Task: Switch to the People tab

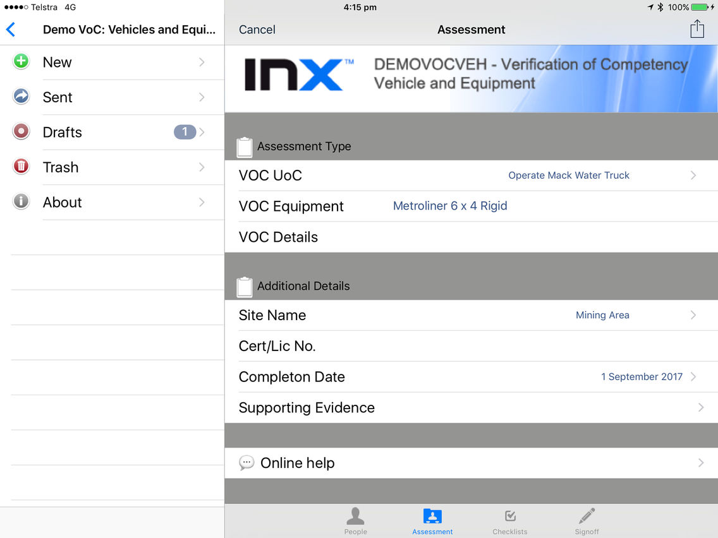Action: pyautogui.click(x=355, y=521)
